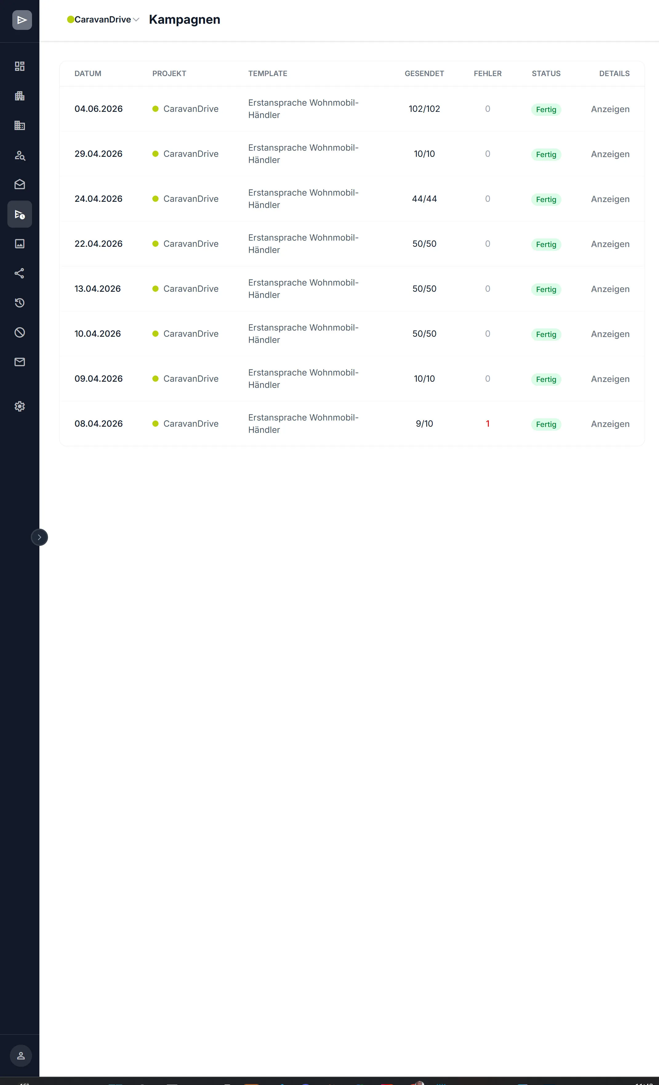Image resolution: width=659 pixels, height=1085 pixels.
Task: Open the closed envelope mail icon
Action: point(20,362)
